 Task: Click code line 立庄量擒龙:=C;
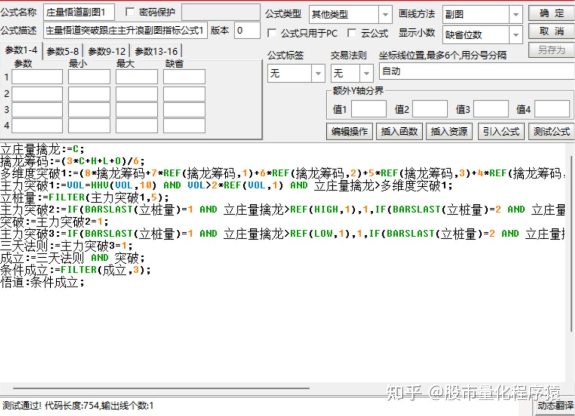coord(42,149)
